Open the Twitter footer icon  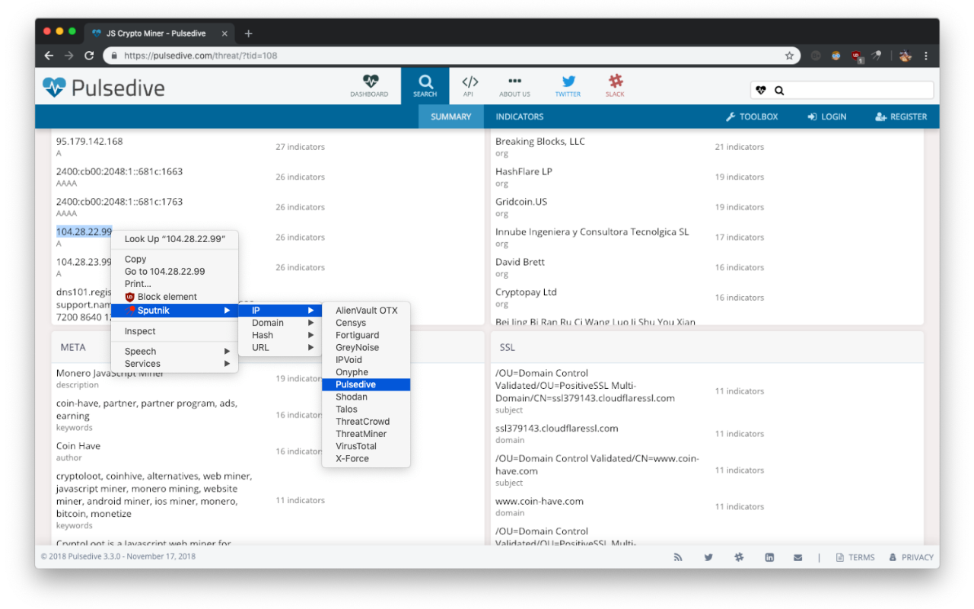coord(708,557)
